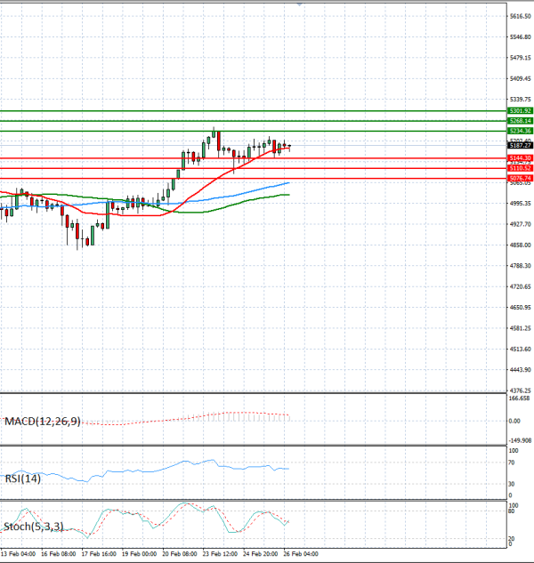Screen dimensions: 534x563
Task: Select the 5268.14 green resistance price tag
Action: point(521,120)
